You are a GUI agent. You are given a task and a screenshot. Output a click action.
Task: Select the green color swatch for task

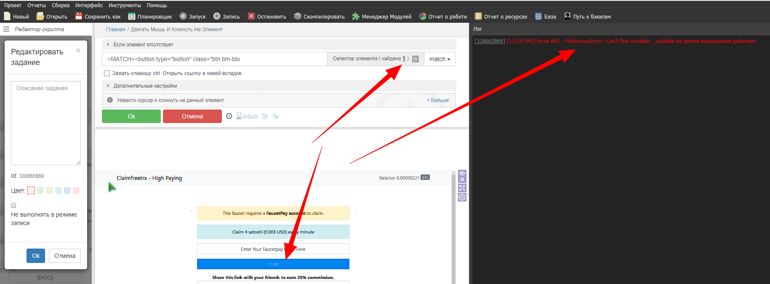[40, 190]
